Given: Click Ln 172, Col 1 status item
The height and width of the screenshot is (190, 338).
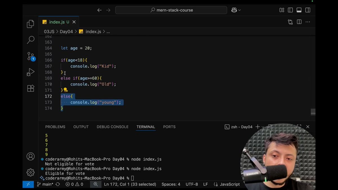Looking at the screenshot, I should (130, 184).
